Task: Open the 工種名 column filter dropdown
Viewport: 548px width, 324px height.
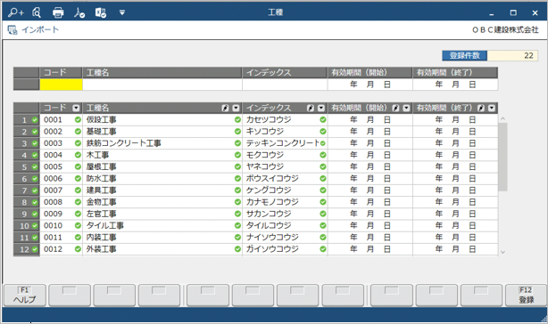Action: (x=237, y=108)
